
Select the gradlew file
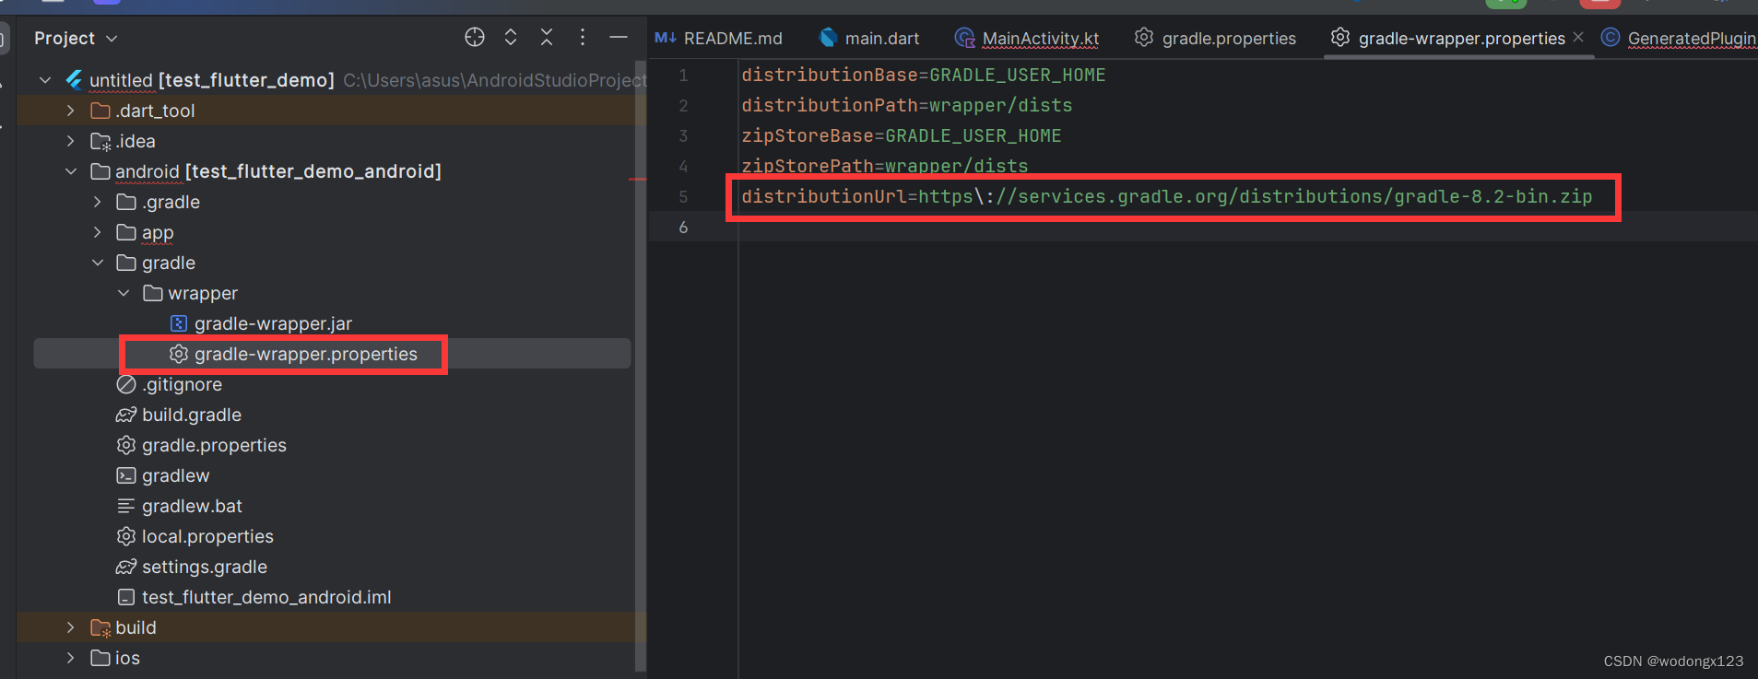click(x=175, y=475)
